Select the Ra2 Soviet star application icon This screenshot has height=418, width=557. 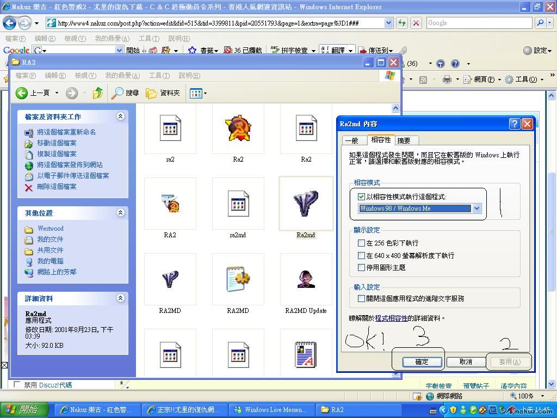[238, 128]
